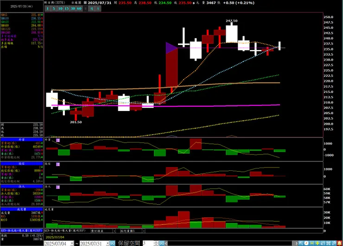Click the SMA120 legend row

tap(22, 29)
